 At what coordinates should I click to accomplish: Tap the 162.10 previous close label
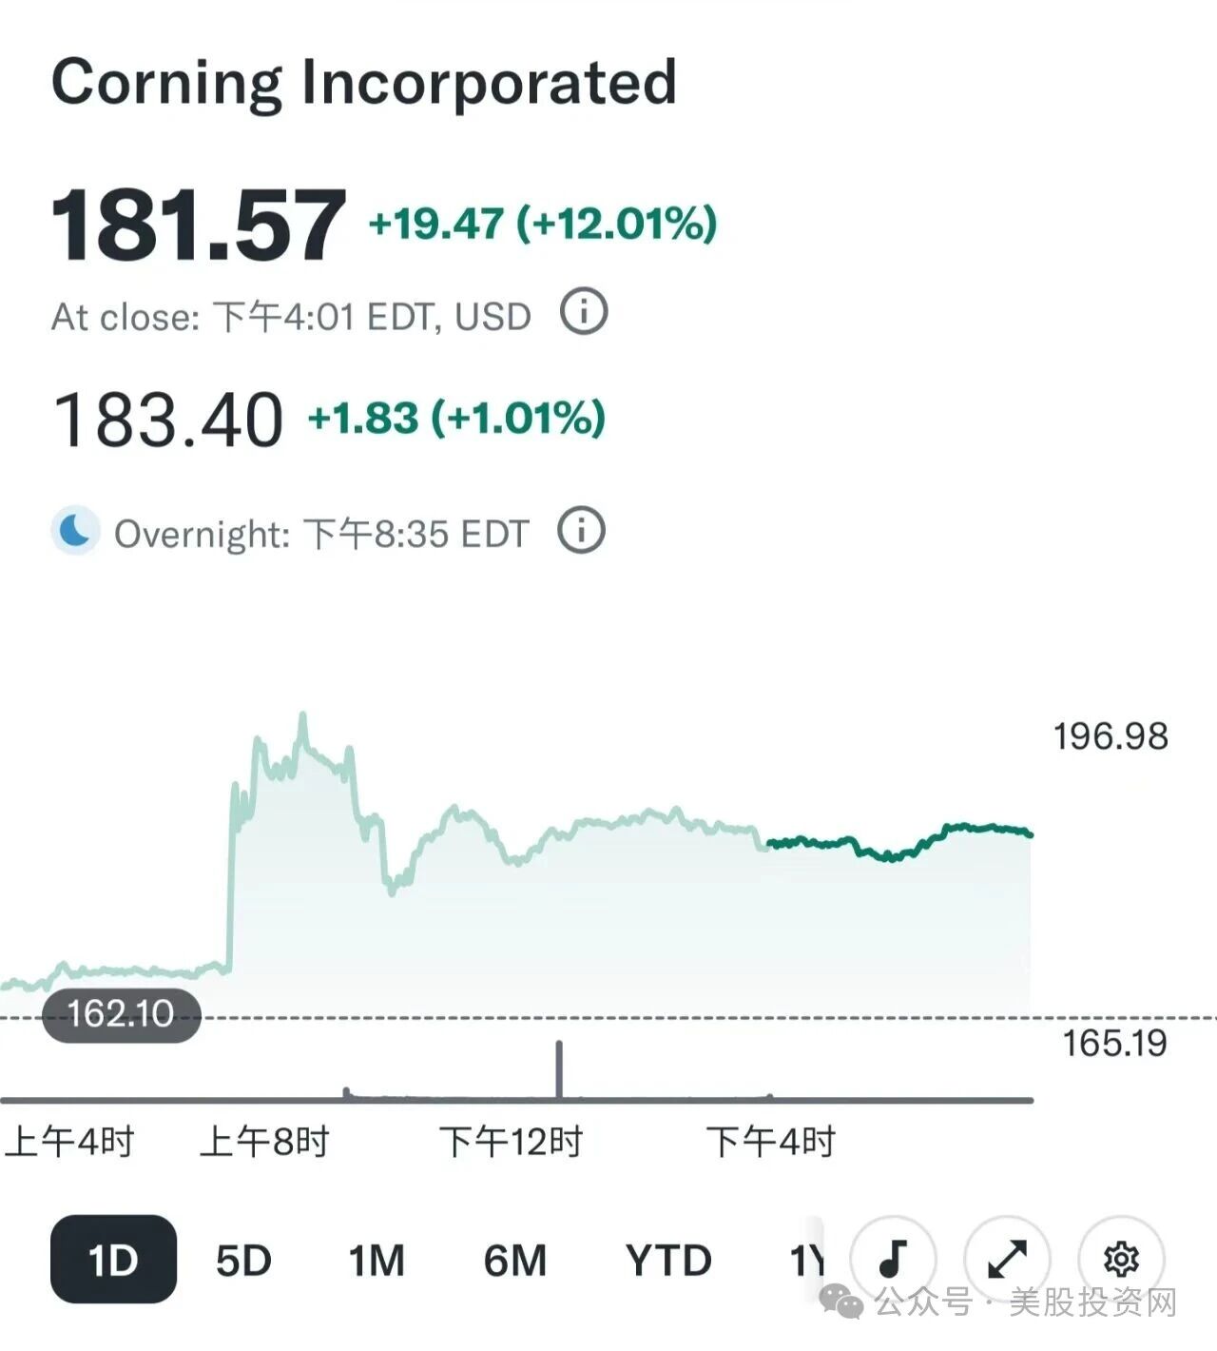[x=121, y=1014]
